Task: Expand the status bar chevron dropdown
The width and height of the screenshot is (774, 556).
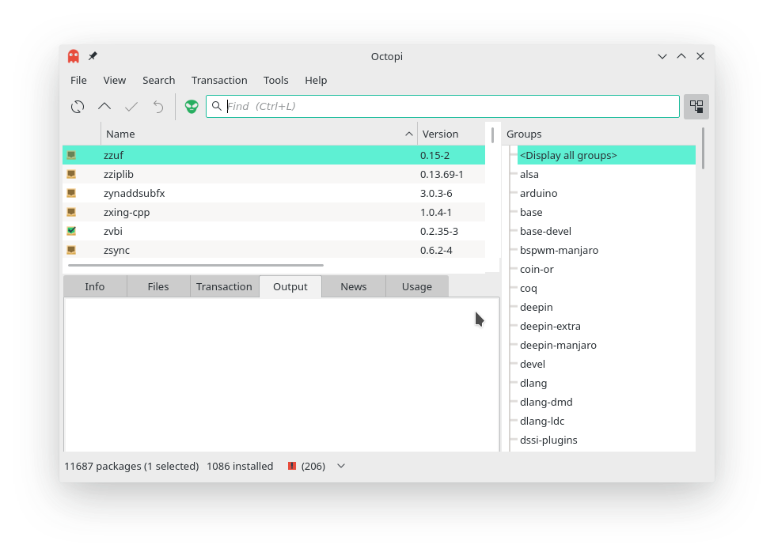Action: click(340, 466)
